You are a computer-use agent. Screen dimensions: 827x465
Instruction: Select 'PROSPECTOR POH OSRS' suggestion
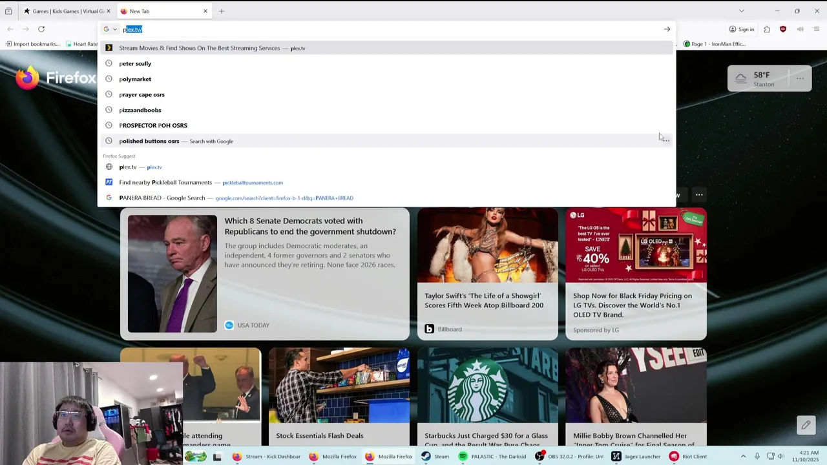pyautogui.click(x=386, y=125)
